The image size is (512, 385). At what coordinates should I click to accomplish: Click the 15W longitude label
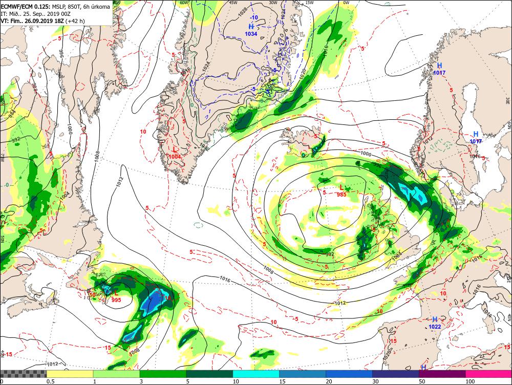[310, 3]
